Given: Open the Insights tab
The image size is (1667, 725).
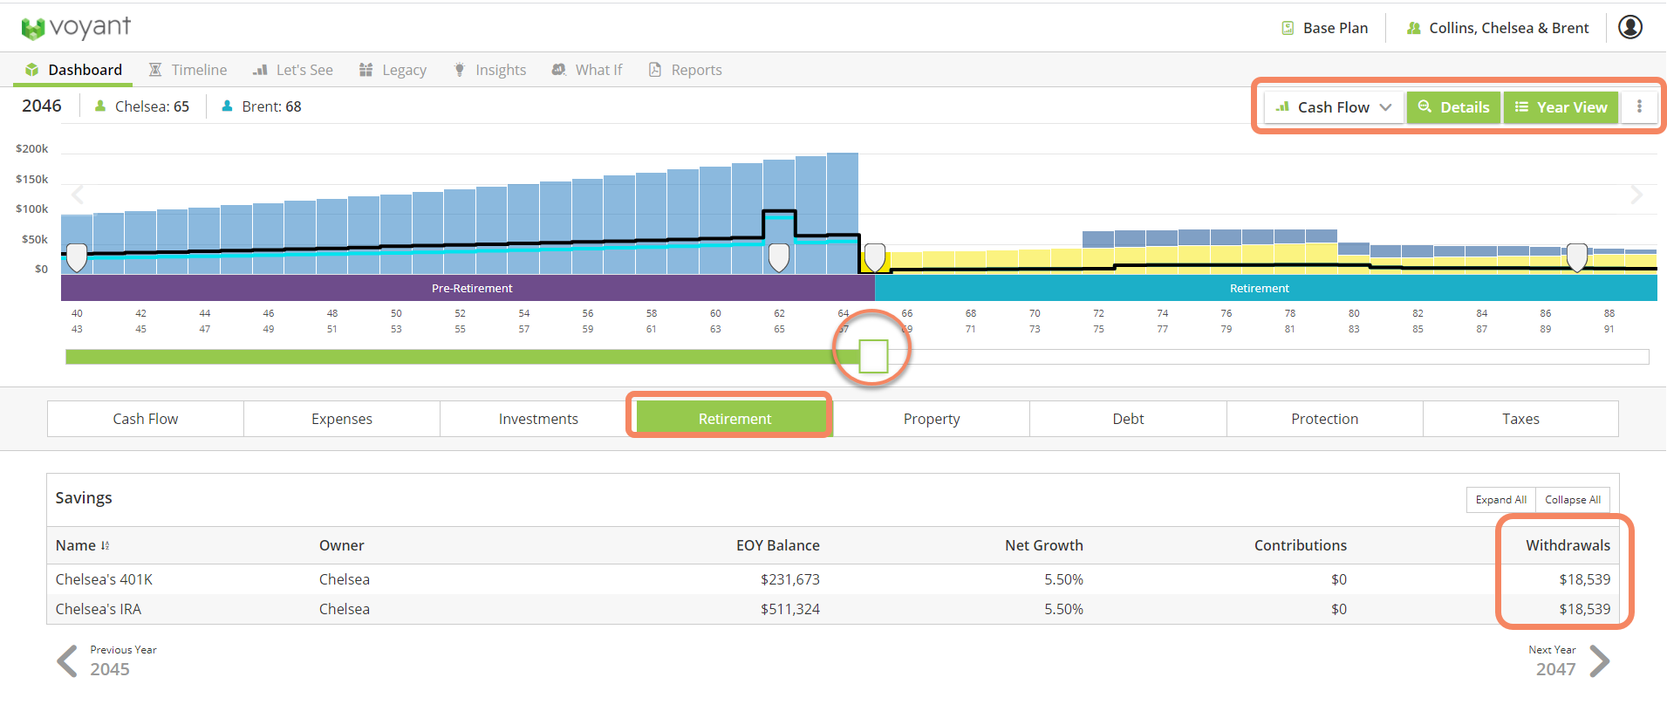Looking at the screenshot, I should [x=489, y=70].
